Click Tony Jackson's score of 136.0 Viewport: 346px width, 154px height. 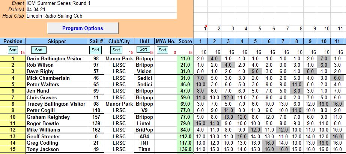pos(185,149)
